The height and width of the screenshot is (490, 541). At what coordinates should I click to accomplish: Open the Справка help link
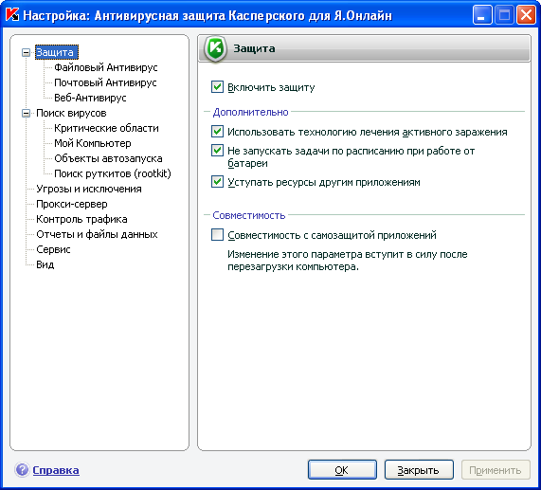tap(56, 470)
